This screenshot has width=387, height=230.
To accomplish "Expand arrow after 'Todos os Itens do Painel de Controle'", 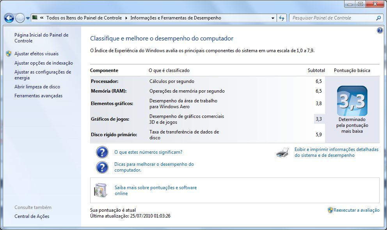I will 126,18.
